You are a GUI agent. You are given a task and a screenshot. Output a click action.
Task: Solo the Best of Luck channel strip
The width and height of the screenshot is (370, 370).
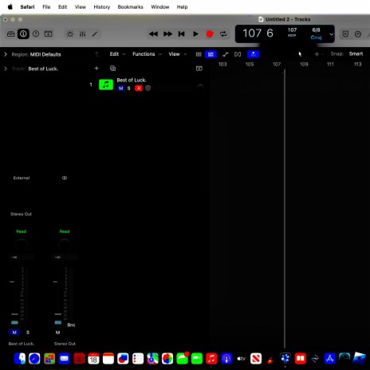click(28, 333)
